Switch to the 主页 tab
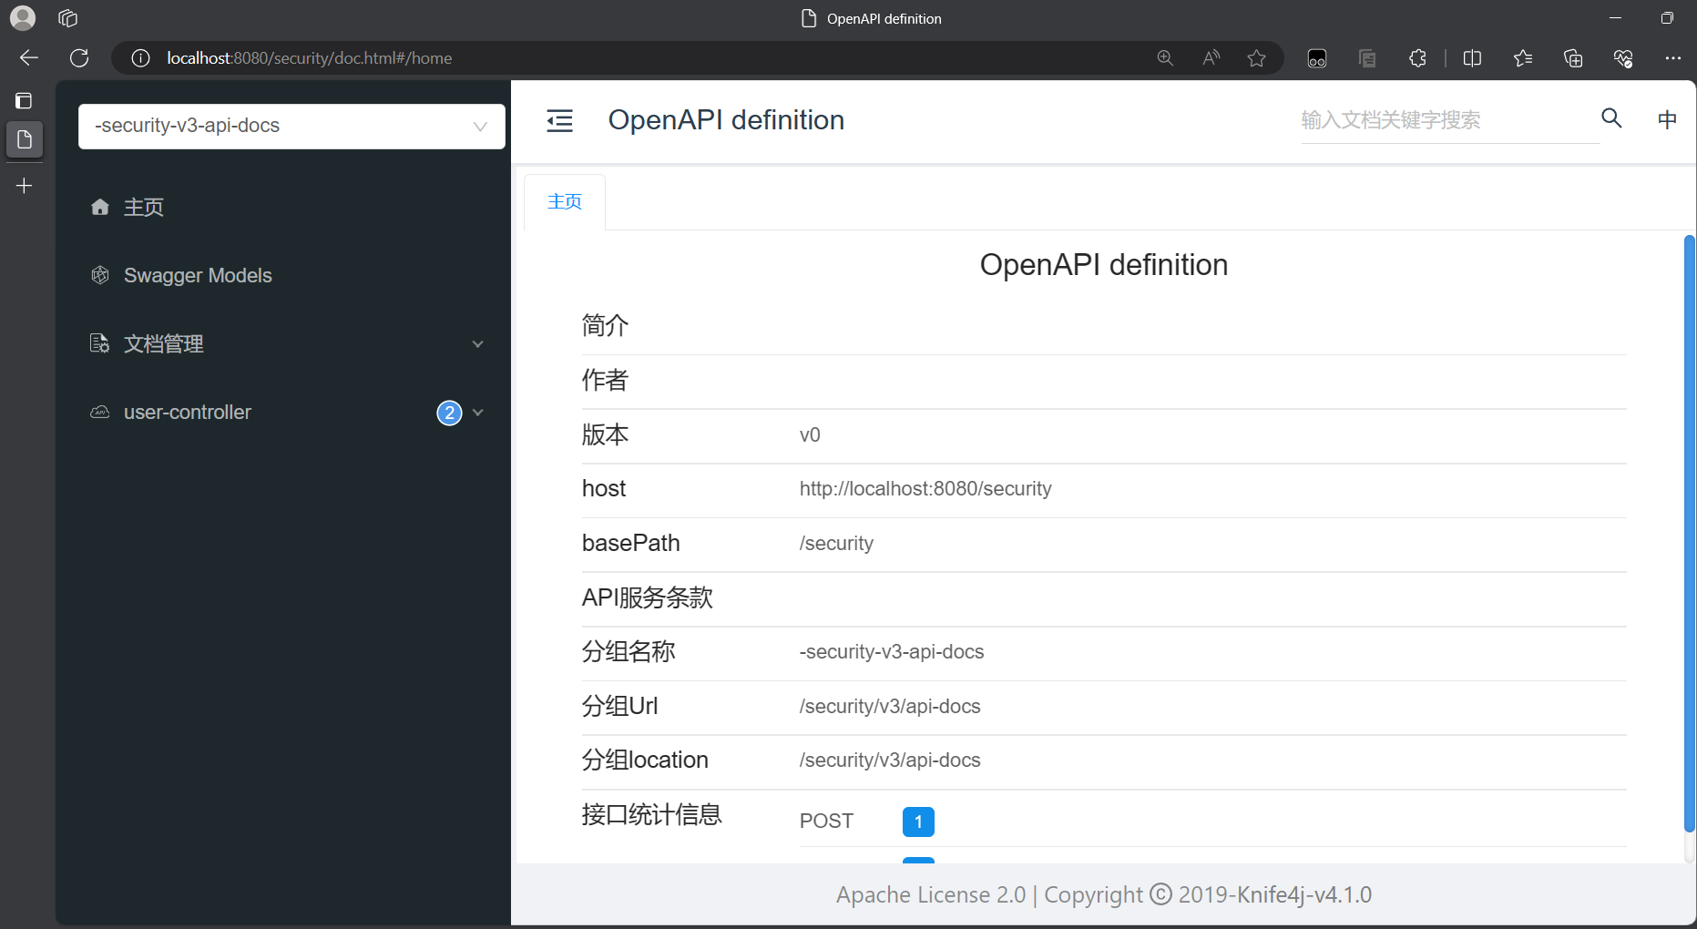This screenshot has height=929, width=1697. pyautogui.click(x=565, y=201)
